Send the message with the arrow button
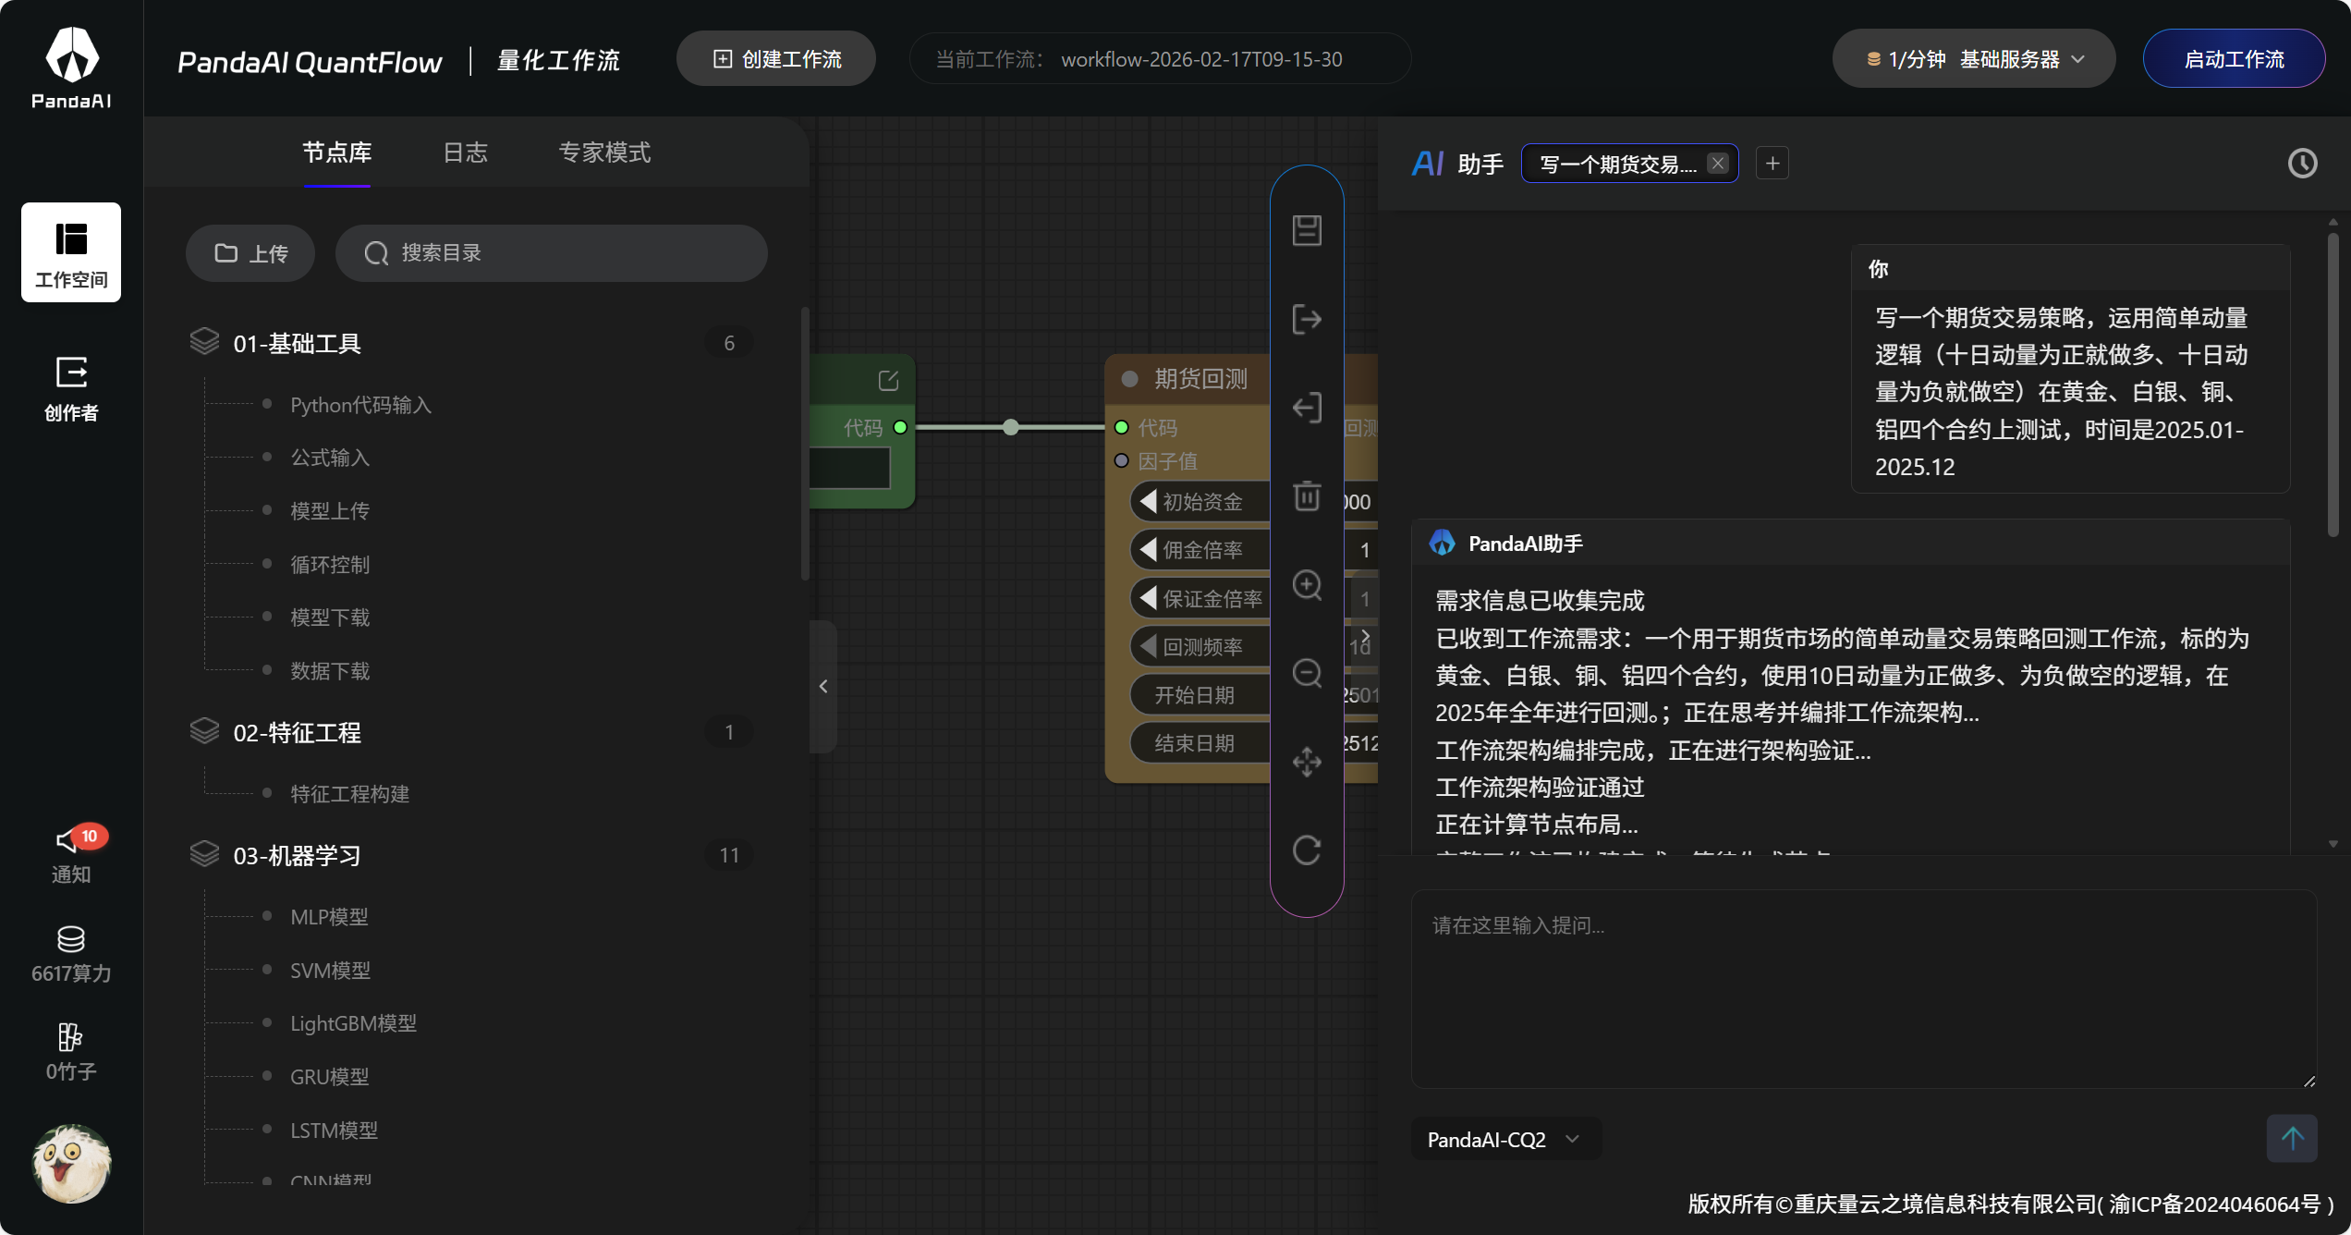Image resolution: width=2351 pixels, height=1235 pixels. coord(2292,1138)
